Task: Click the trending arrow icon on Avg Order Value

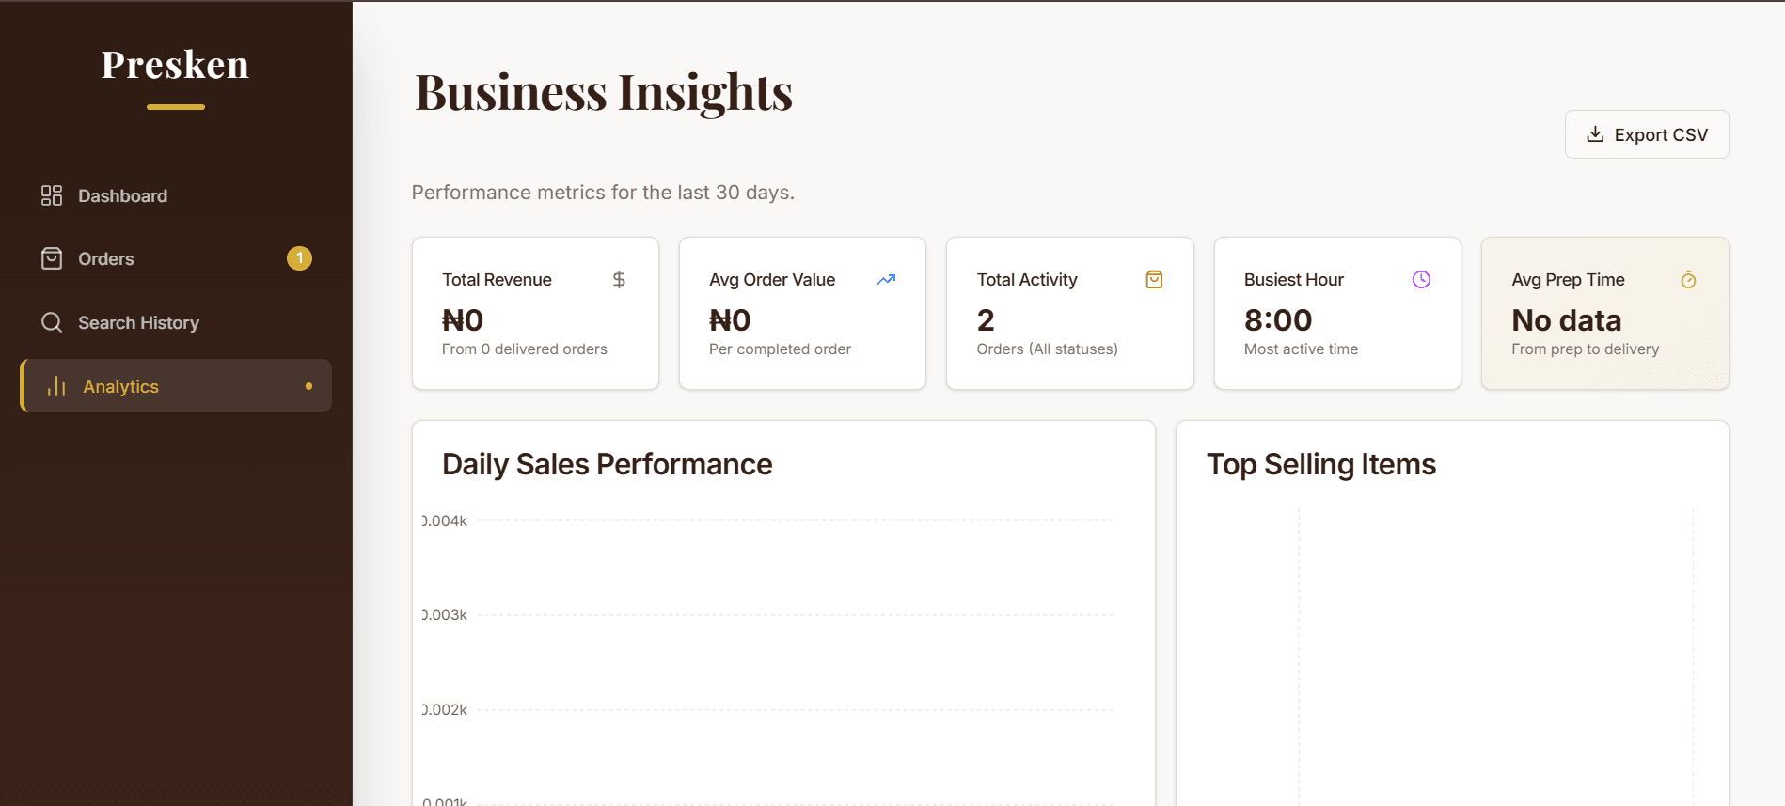Action: coord(886,279)
